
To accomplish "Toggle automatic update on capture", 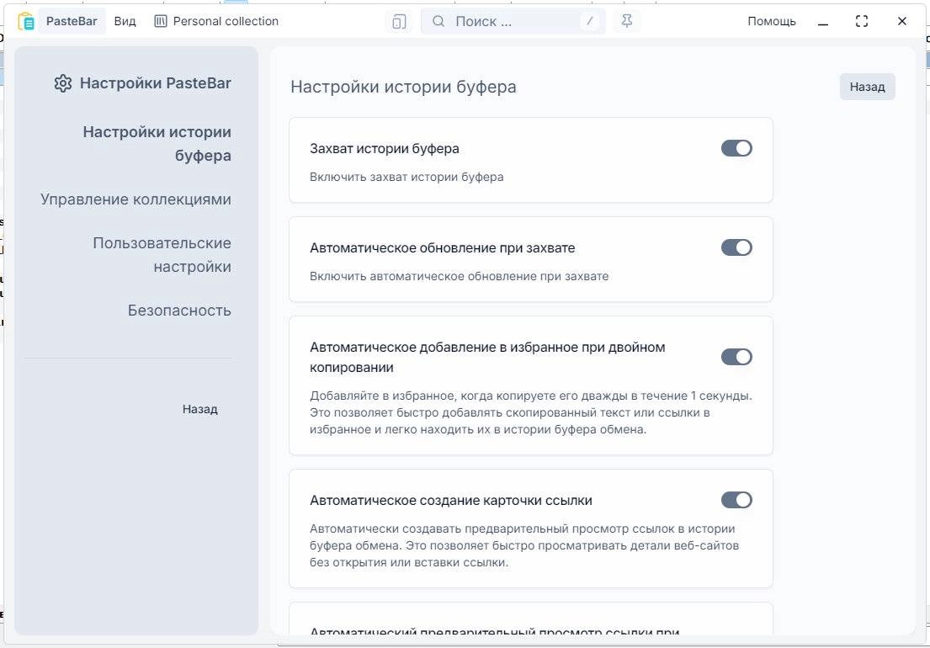I will (736, 247).
